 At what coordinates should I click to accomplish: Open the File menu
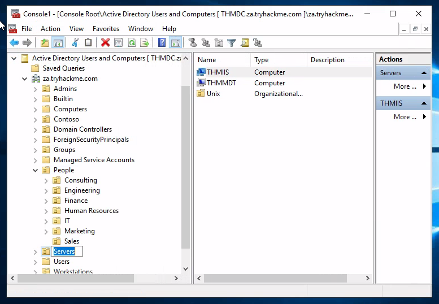27,29
